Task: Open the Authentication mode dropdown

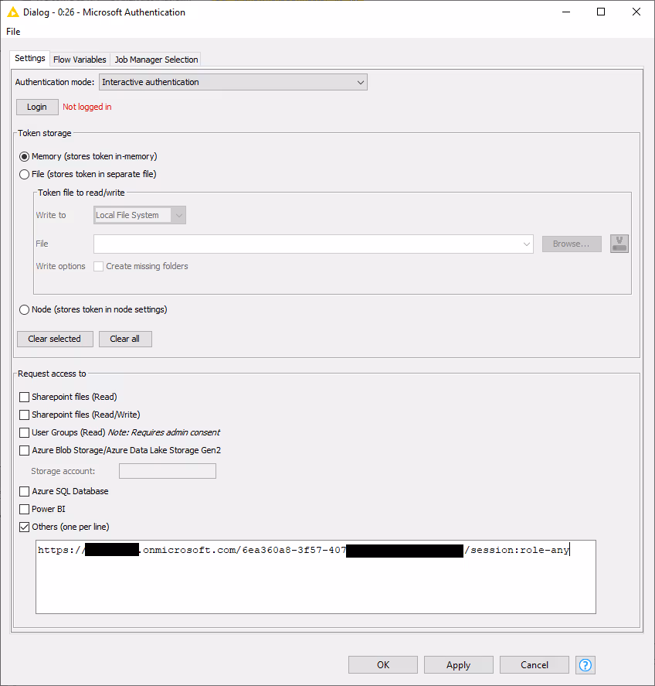Action: [232, 82]
